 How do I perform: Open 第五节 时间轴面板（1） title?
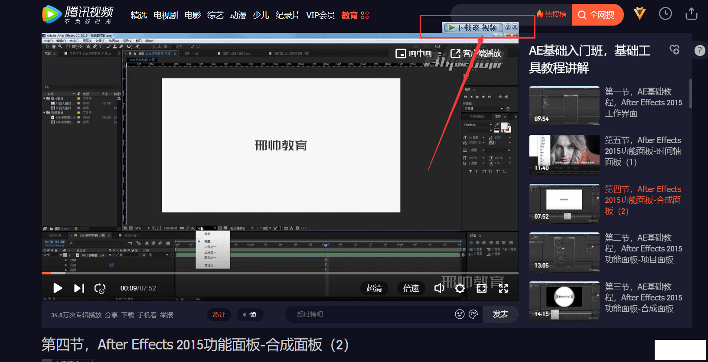coord(643,151)
